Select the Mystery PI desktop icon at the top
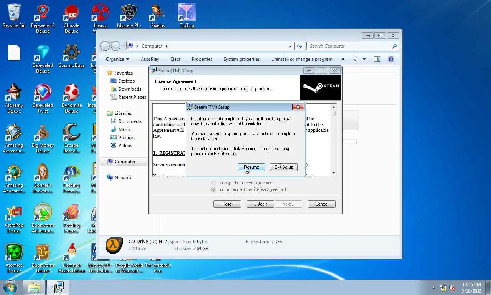Viewport: 491px width, 295px height. 129,16
